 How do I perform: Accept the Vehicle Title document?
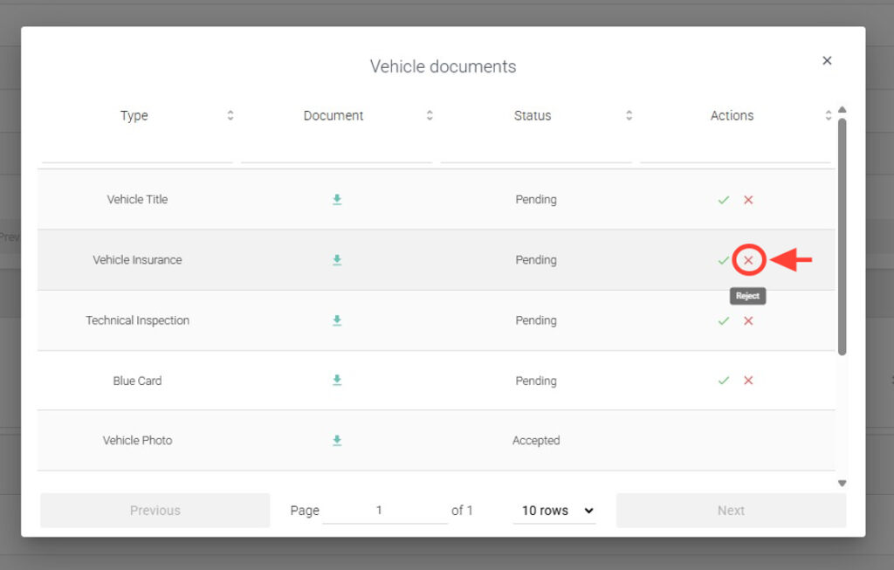723,200
